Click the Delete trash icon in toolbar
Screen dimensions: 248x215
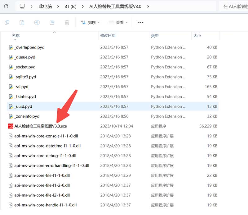click(67, 22)
